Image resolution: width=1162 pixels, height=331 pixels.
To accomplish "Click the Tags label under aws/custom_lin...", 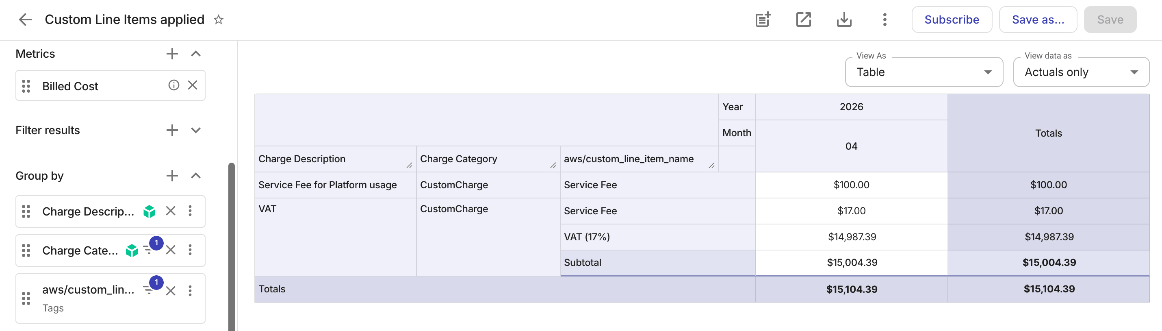I will 53,308.
